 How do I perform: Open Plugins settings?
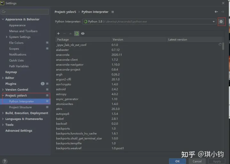tap(11, 84)
